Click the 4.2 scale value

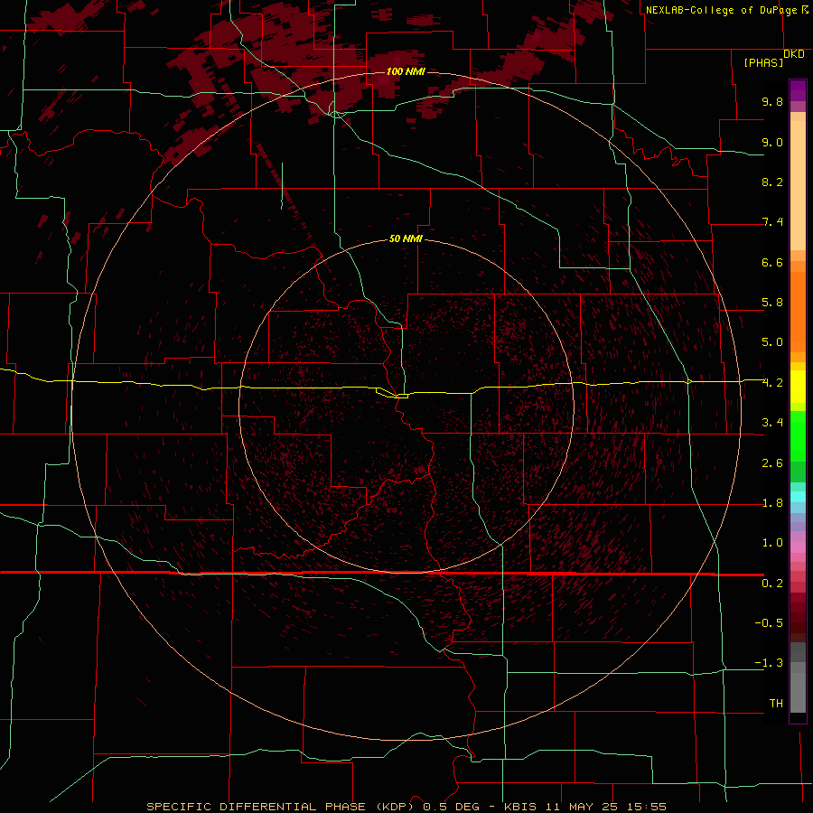(x=772, y=383)
